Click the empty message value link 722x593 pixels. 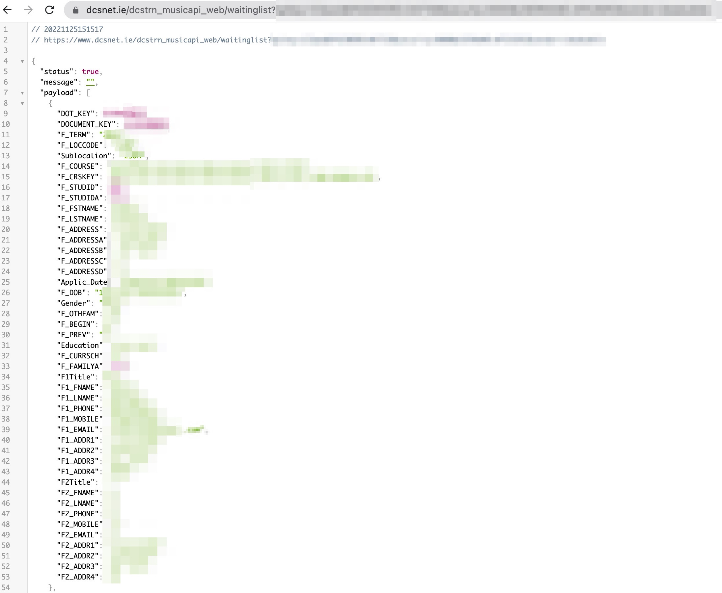90,82
